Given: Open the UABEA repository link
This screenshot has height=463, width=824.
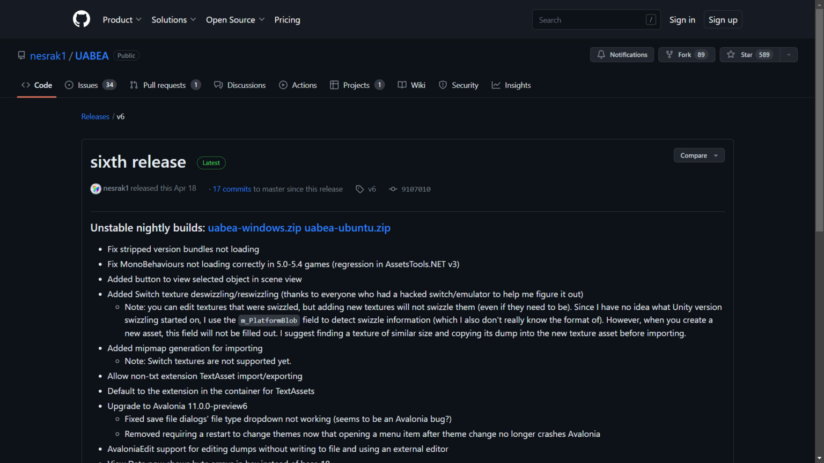Looking at the screenshot, I should [x=92, y=56].
